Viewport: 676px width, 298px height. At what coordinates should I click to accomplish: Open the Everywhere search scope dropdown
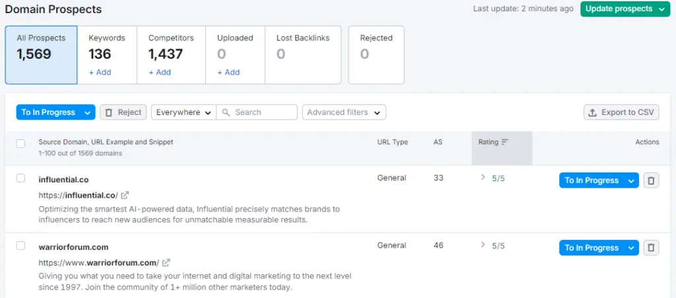pyautogui.click(x=184, y=112)
